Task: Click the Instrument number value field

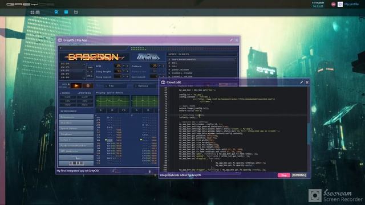Action: pyautogui.click(x=153, y=76)
